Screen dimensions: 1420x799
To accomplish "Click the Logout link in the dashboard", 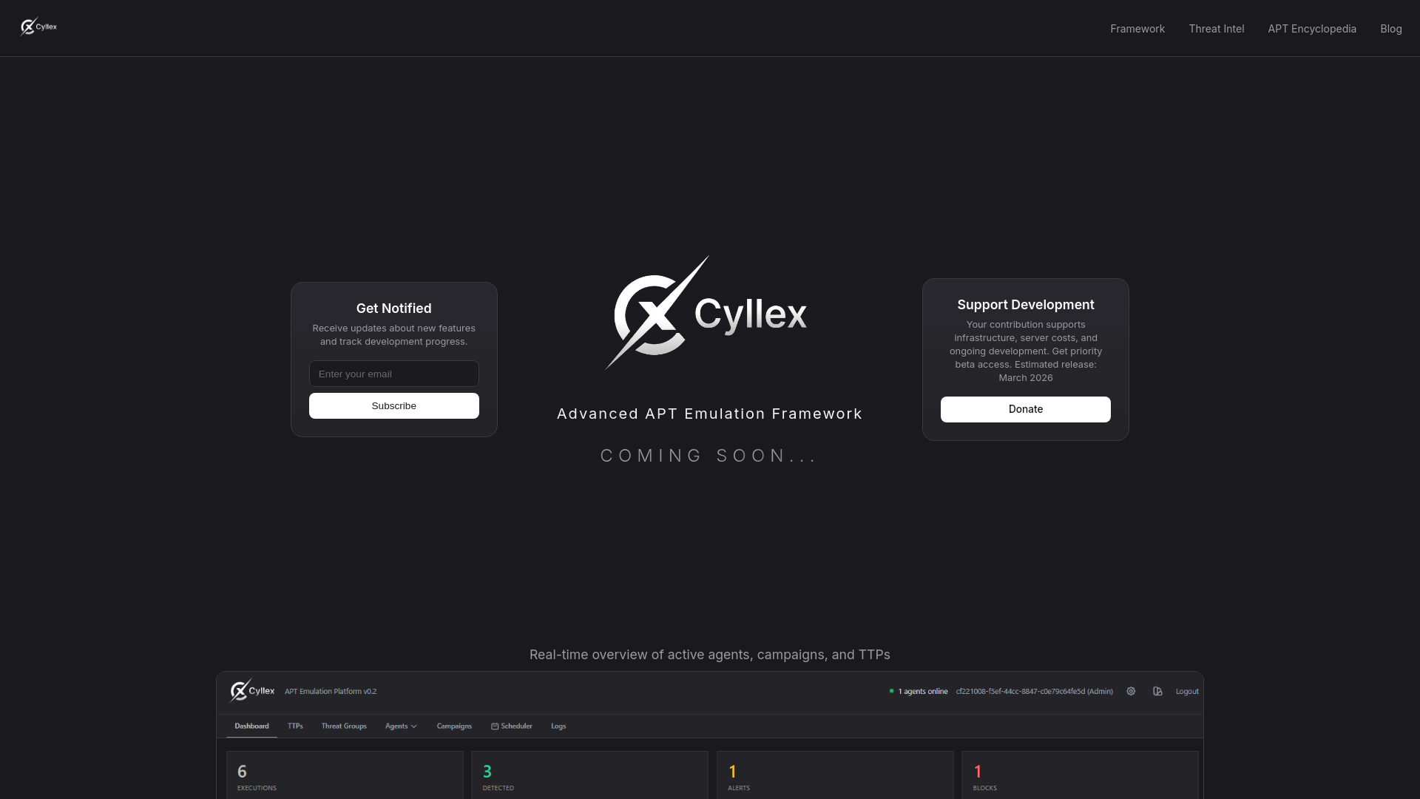I will (x=1186, y=691).
